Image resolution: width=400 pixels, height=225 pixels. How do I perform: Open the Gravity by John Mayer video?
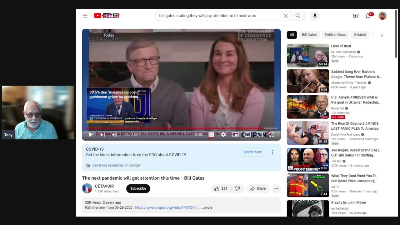[x=348, y=202]
